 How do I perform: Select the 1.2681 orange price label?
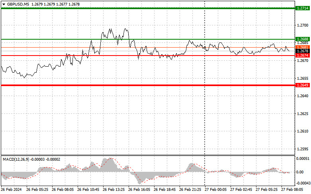coord(303,47)
